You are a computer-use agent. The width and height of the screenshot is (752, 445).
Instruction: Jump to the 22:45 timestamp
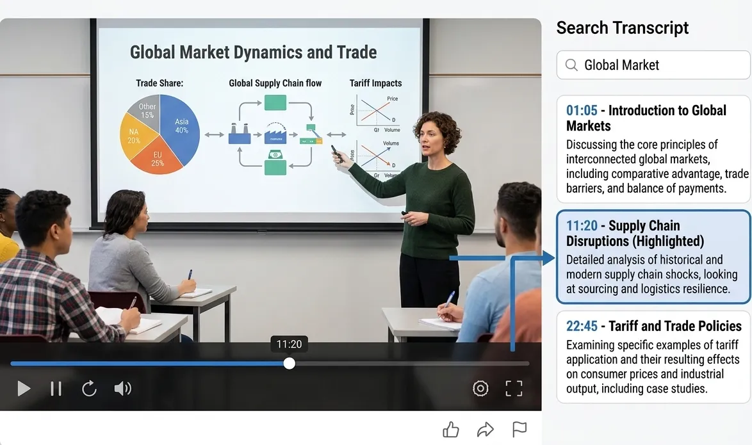coord(582,326)
